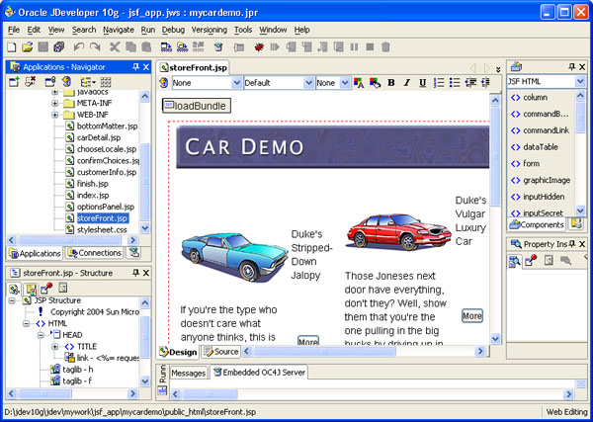
Task: Click the Save All toolbar icon
Action: pyautogui.click(x=59, y=46)
